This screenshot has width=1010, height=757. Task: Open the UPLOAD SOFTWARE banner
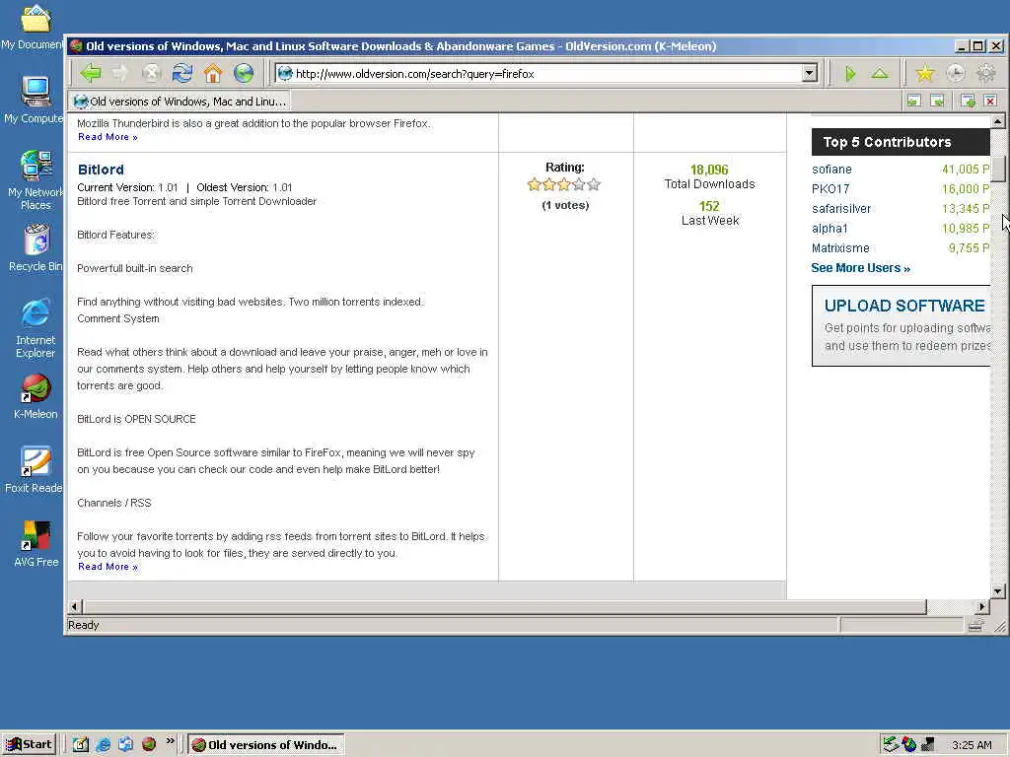[901, 325]
